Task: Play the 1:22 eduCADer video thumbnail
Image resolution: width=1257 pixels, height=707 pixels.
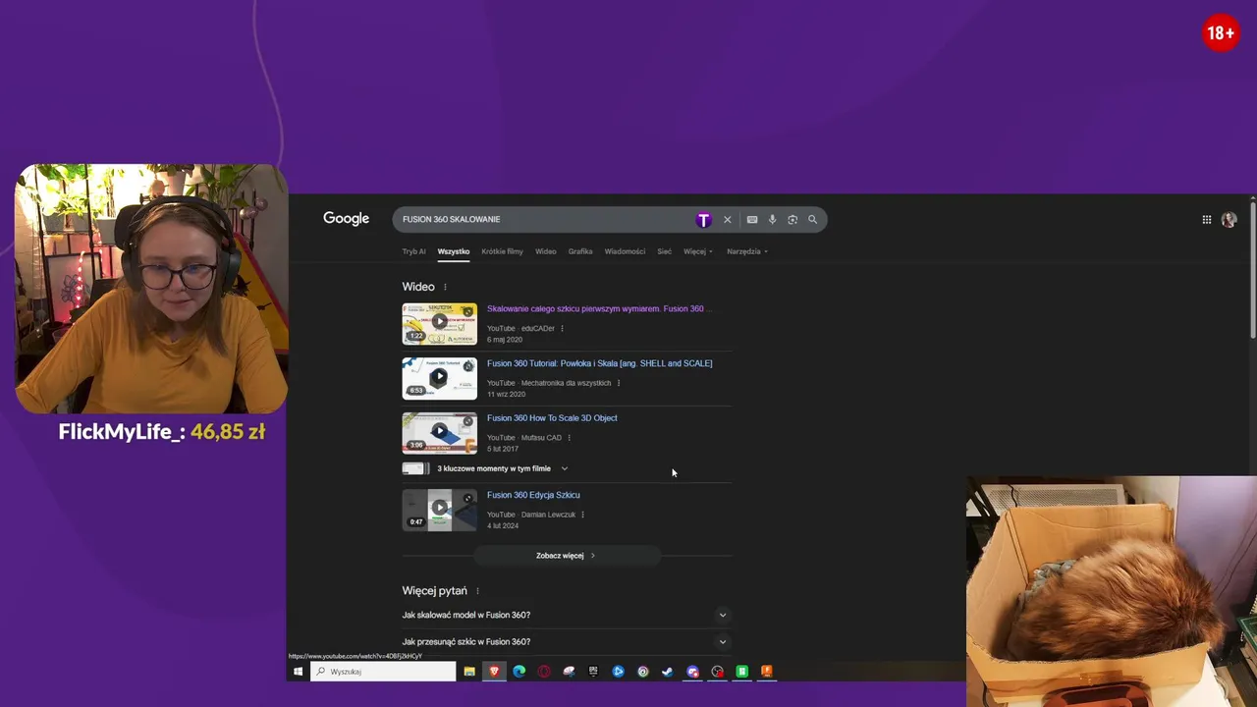Action: click(x=439, y=324)
